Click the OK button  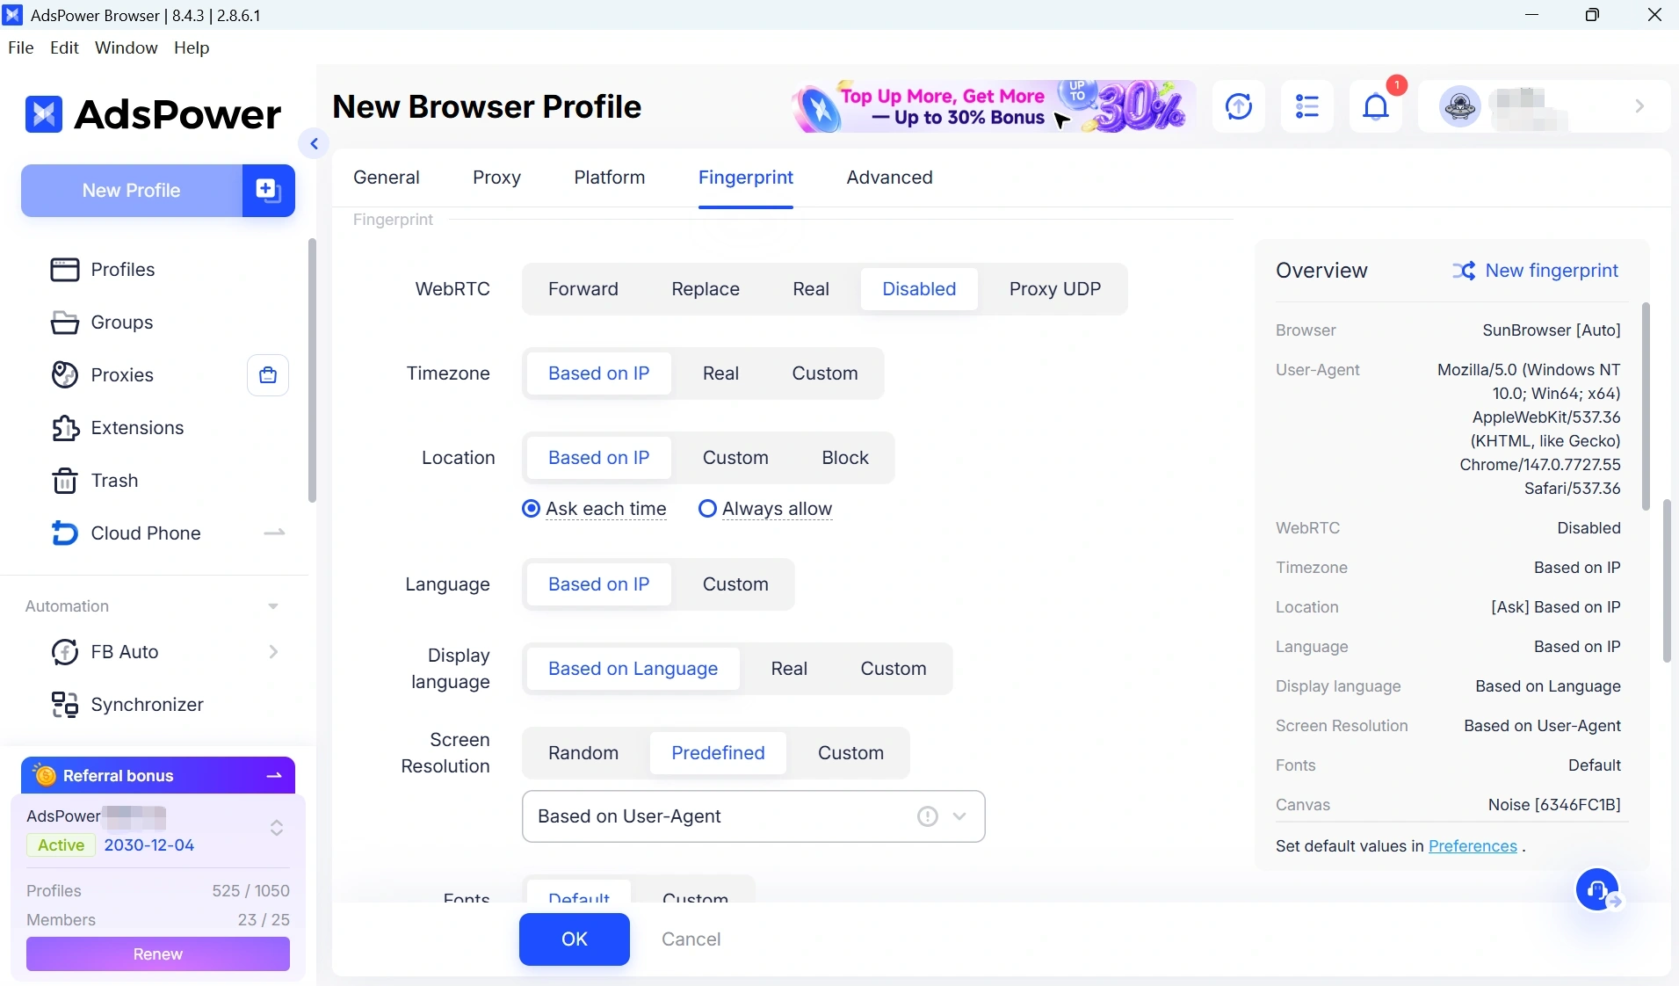575,939
